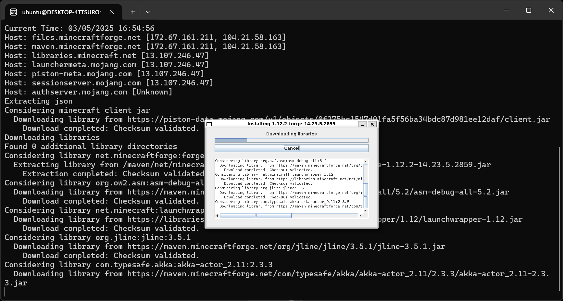Click the installer log scroll up arrow
Viewport: 563px width, 301px height.
point(366,161)
